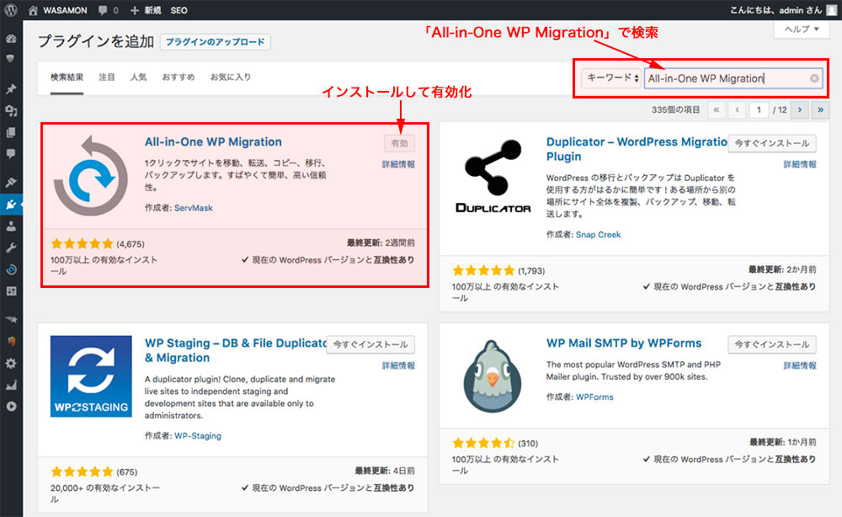Open the Dashboard gauge icon in sidebar
Screen dimensions: 842x517
11,39
